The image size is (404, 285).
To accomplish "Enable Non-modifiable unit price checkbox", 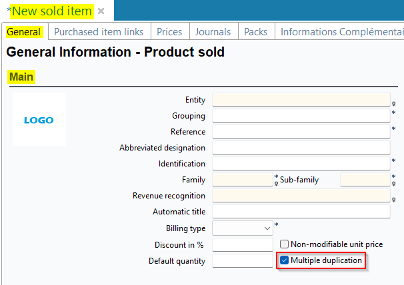I will click(285, 244).
